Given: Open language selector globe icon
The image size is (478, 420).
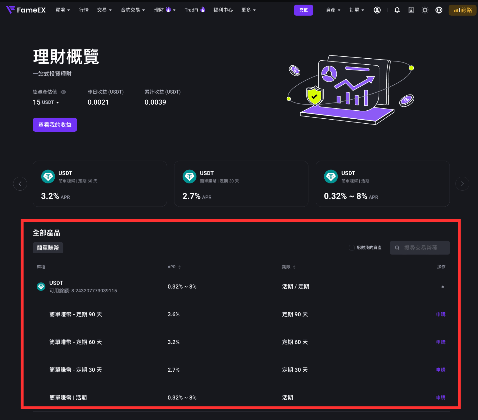Looking at the screenshot, I should click(x=439, y=10).
